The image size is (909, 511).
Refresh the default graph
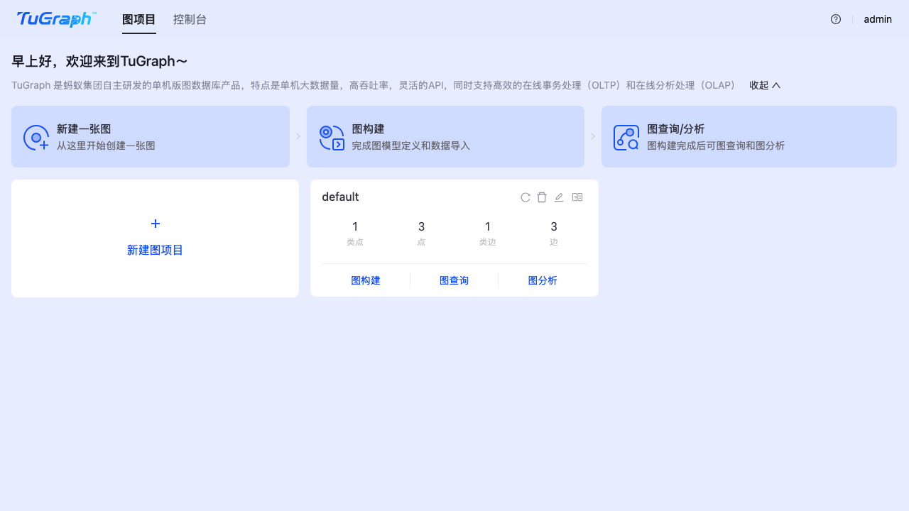point(526,197)
